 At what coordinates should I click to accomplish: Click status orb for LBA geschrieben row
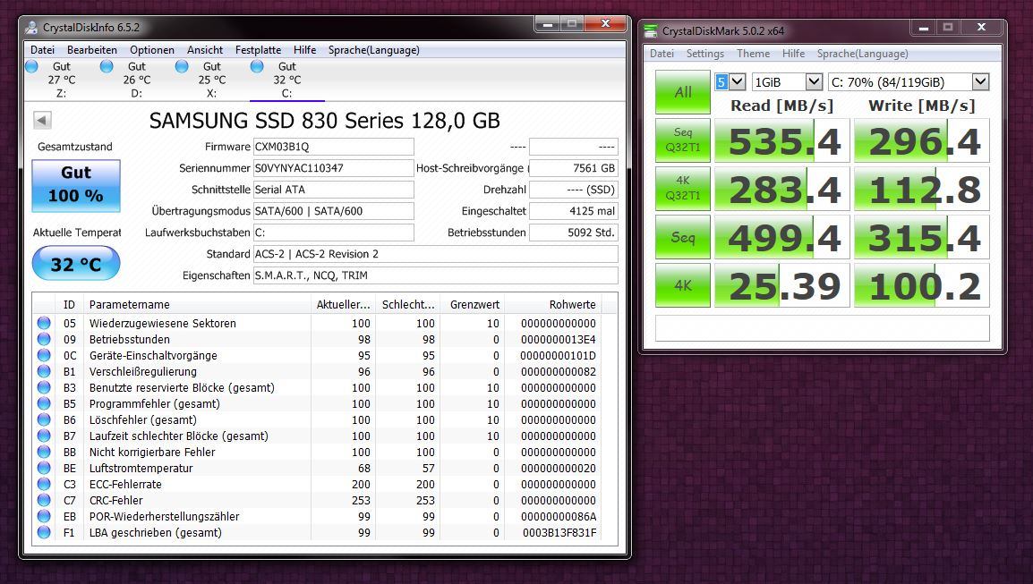(x=44, y=533)
